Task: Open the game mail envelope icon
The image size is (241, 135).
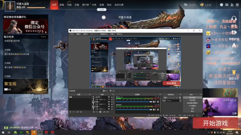Action: (227, 5)
